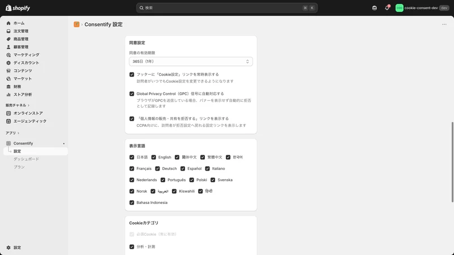This screenshot has width=454, height=255.
Task: Toggle the 分析・計測 cookie category checkbox
Action: [132, 246]
